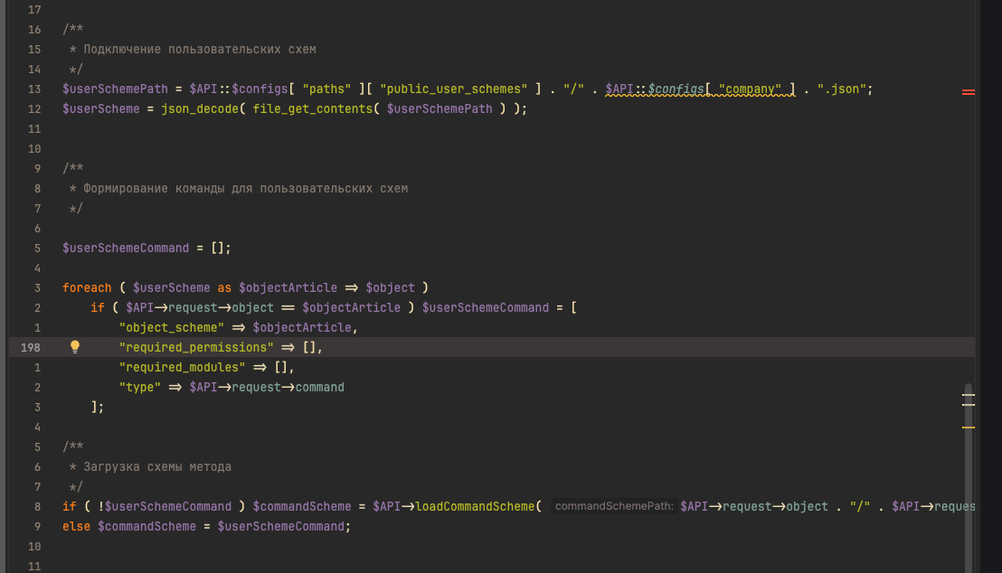Click the "public_user_schemes" string
The image size is (1002, 573).
(x=454, y=89)
